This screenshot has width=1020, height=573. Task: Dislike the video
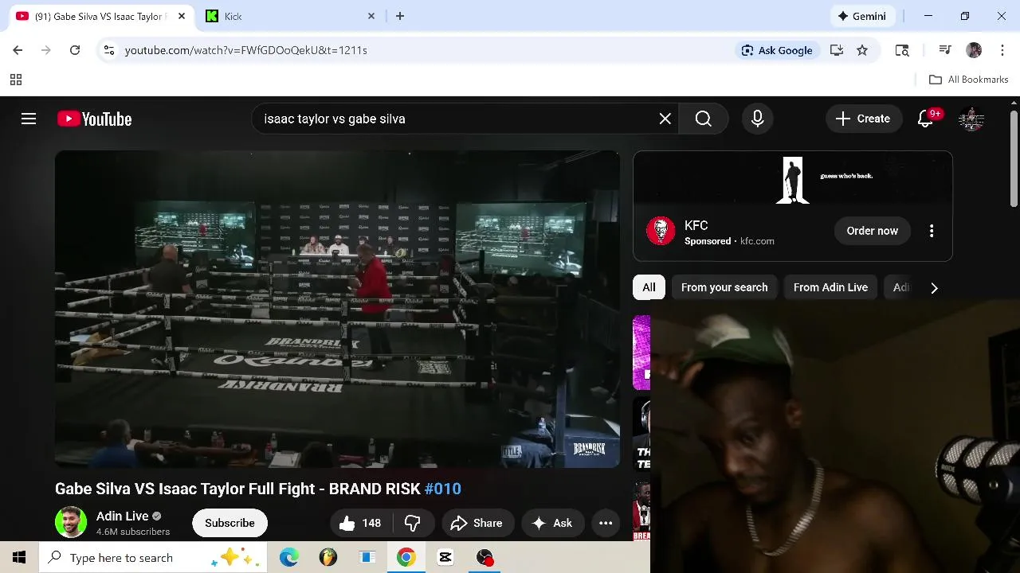413,523
